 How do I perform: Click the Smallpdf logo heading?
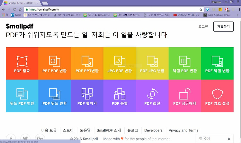tap(20, 26)
